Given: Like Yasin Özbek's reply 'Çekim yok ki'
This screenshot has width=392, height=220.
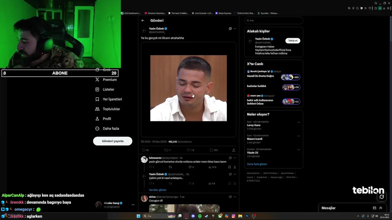Looking at the screenshot, I should pyautogui.click(x=191, y=183).
